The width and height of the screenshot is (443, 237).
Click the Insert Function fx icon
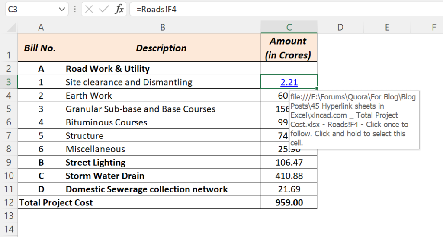coord(119,10)
